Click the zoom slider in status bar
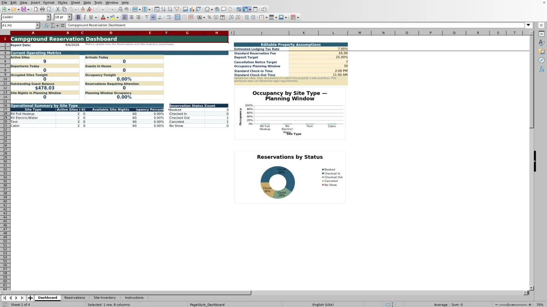Viewport: 547px width, 307px height. coord(513,305)
